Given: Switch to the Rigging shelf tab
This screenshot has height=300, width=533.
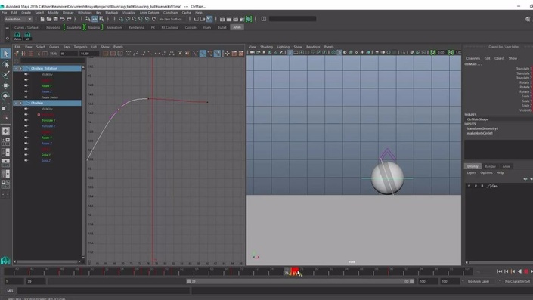Looking at the screenshot, I should pyautogui.click(x=94, y=27).
